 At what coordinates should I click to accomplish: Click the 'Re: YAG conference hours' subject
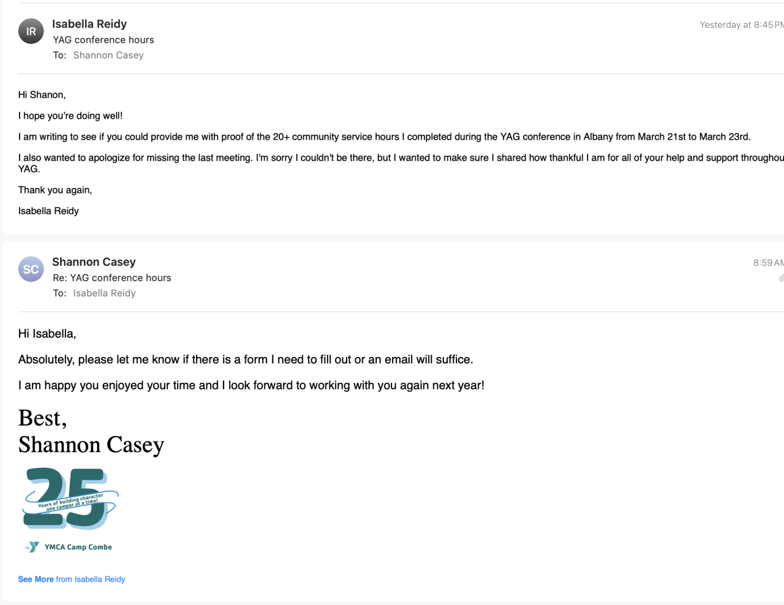[x=112, y=278]
